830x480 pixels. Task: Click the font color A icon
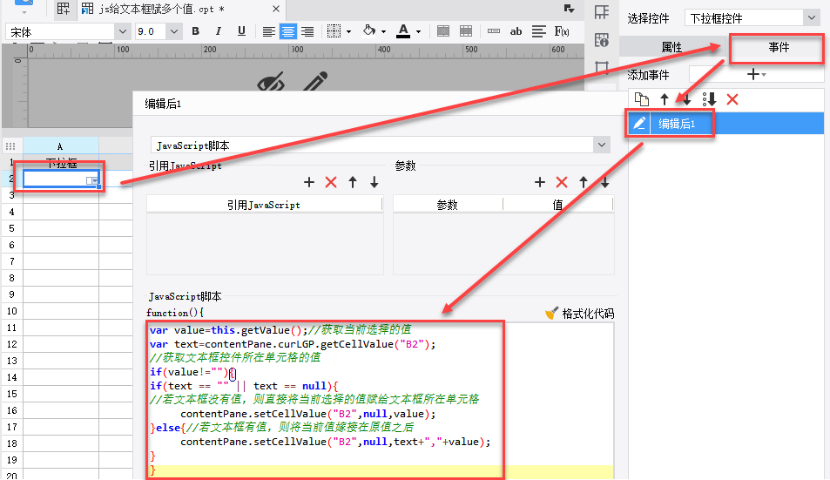tap(403, 31)
